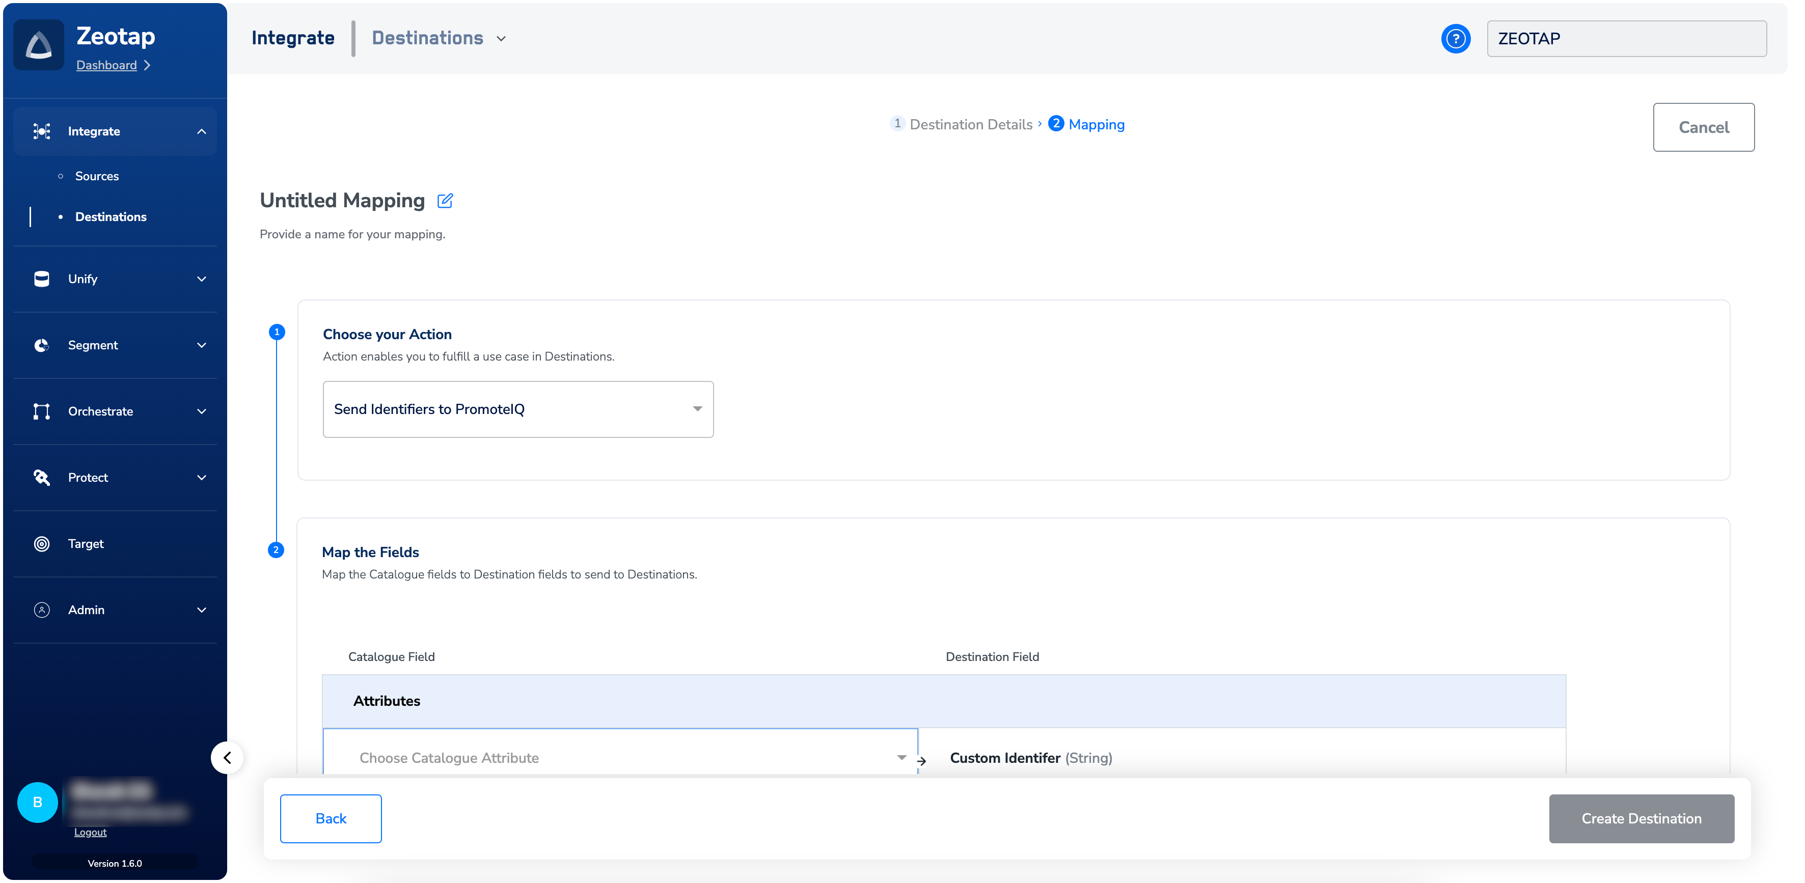Open Sources in the sidebar
This screenshot has width=1805, height=883.
(x=97, y=176)
